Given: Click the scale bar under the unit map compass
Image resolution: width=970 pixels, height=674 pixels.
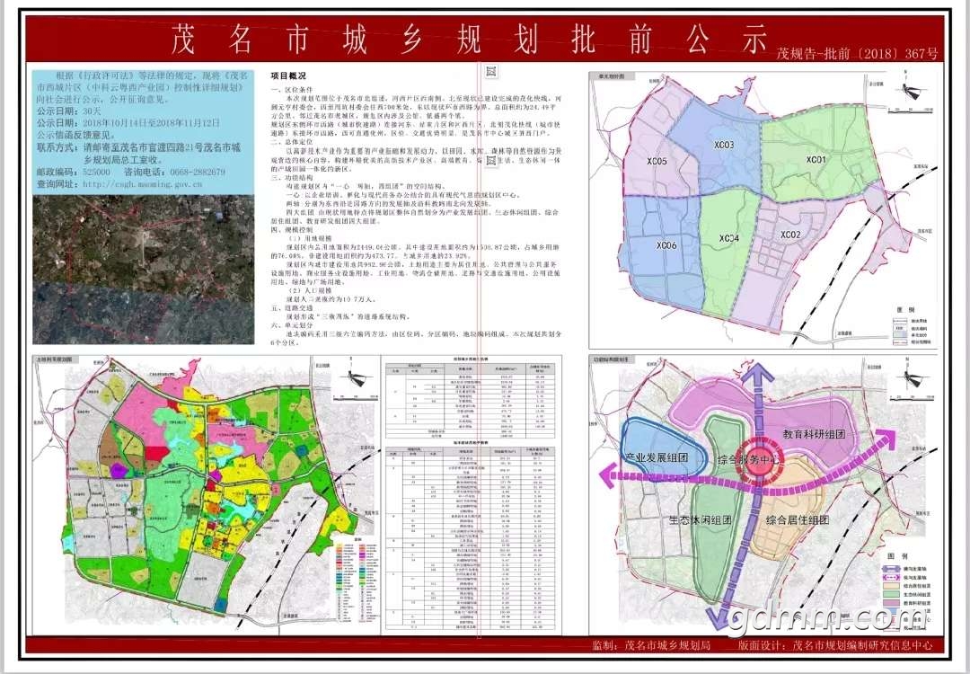Looking at the screenshot, I should tap(911, 111).
